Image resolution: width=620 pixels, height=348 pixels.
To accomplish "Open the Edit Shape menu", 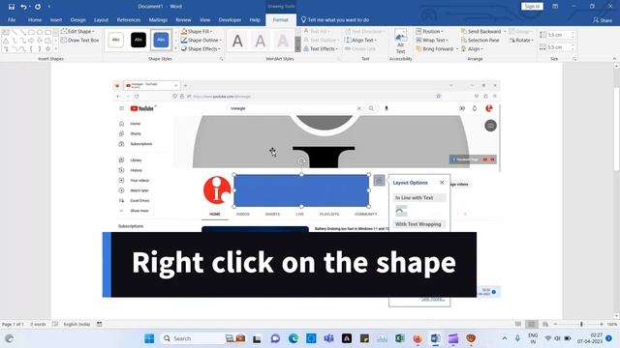I will pos(77,31).
